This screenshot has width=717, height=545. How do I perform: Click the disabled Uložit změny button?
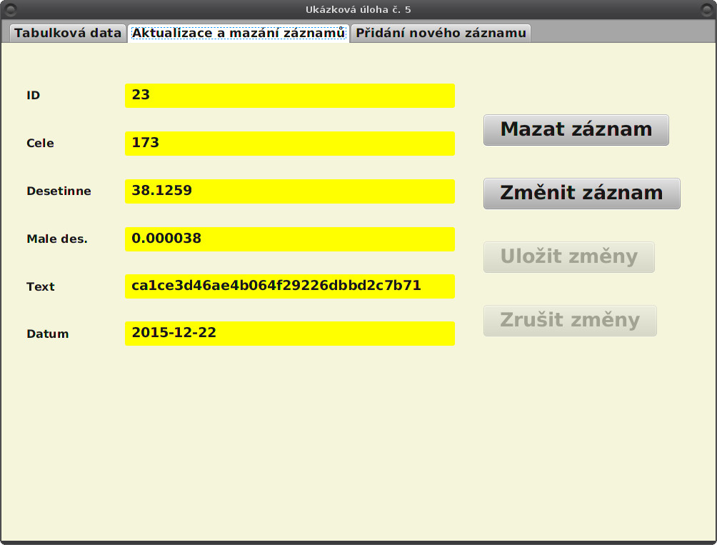pyautogui.click(x=568, y=256)
